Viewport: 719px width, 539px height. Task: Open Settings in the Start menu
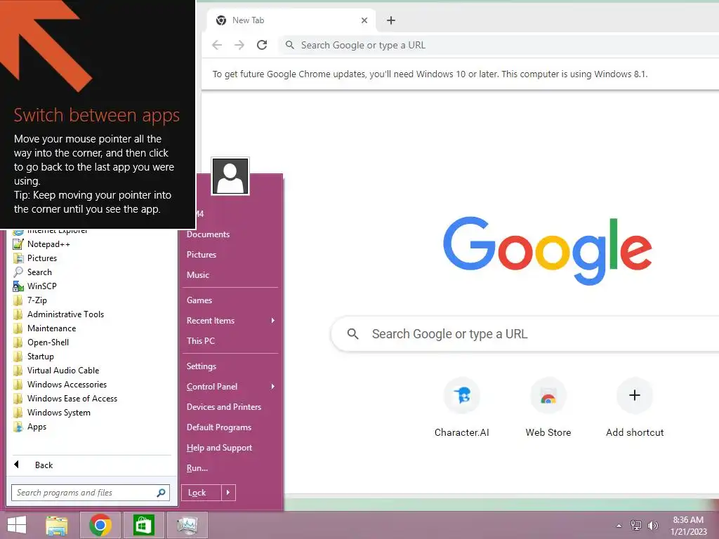pyautogui.click(x=202, y=366)
